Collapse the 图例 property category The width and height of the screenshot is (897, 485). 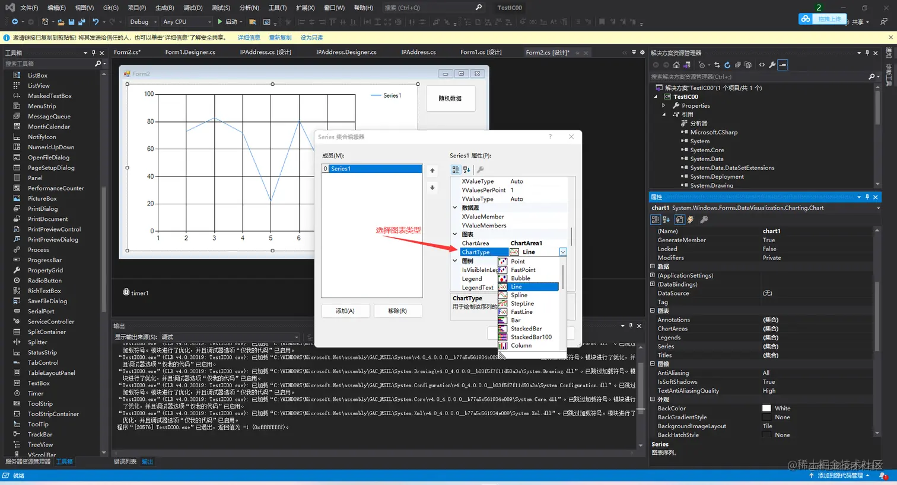pos(455,261)
